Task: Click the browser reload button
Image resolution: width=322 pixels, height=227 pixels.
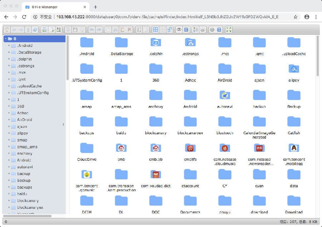Action: (x=24, y=17)
